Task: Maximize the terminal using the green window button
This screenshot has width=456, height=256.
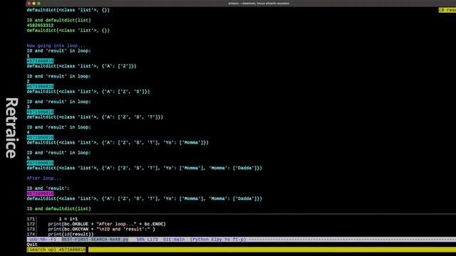Action: (38, 4)
